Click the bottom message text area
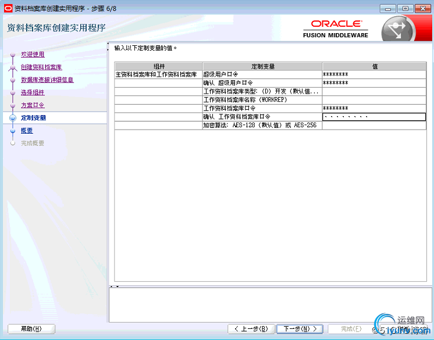 271,305
